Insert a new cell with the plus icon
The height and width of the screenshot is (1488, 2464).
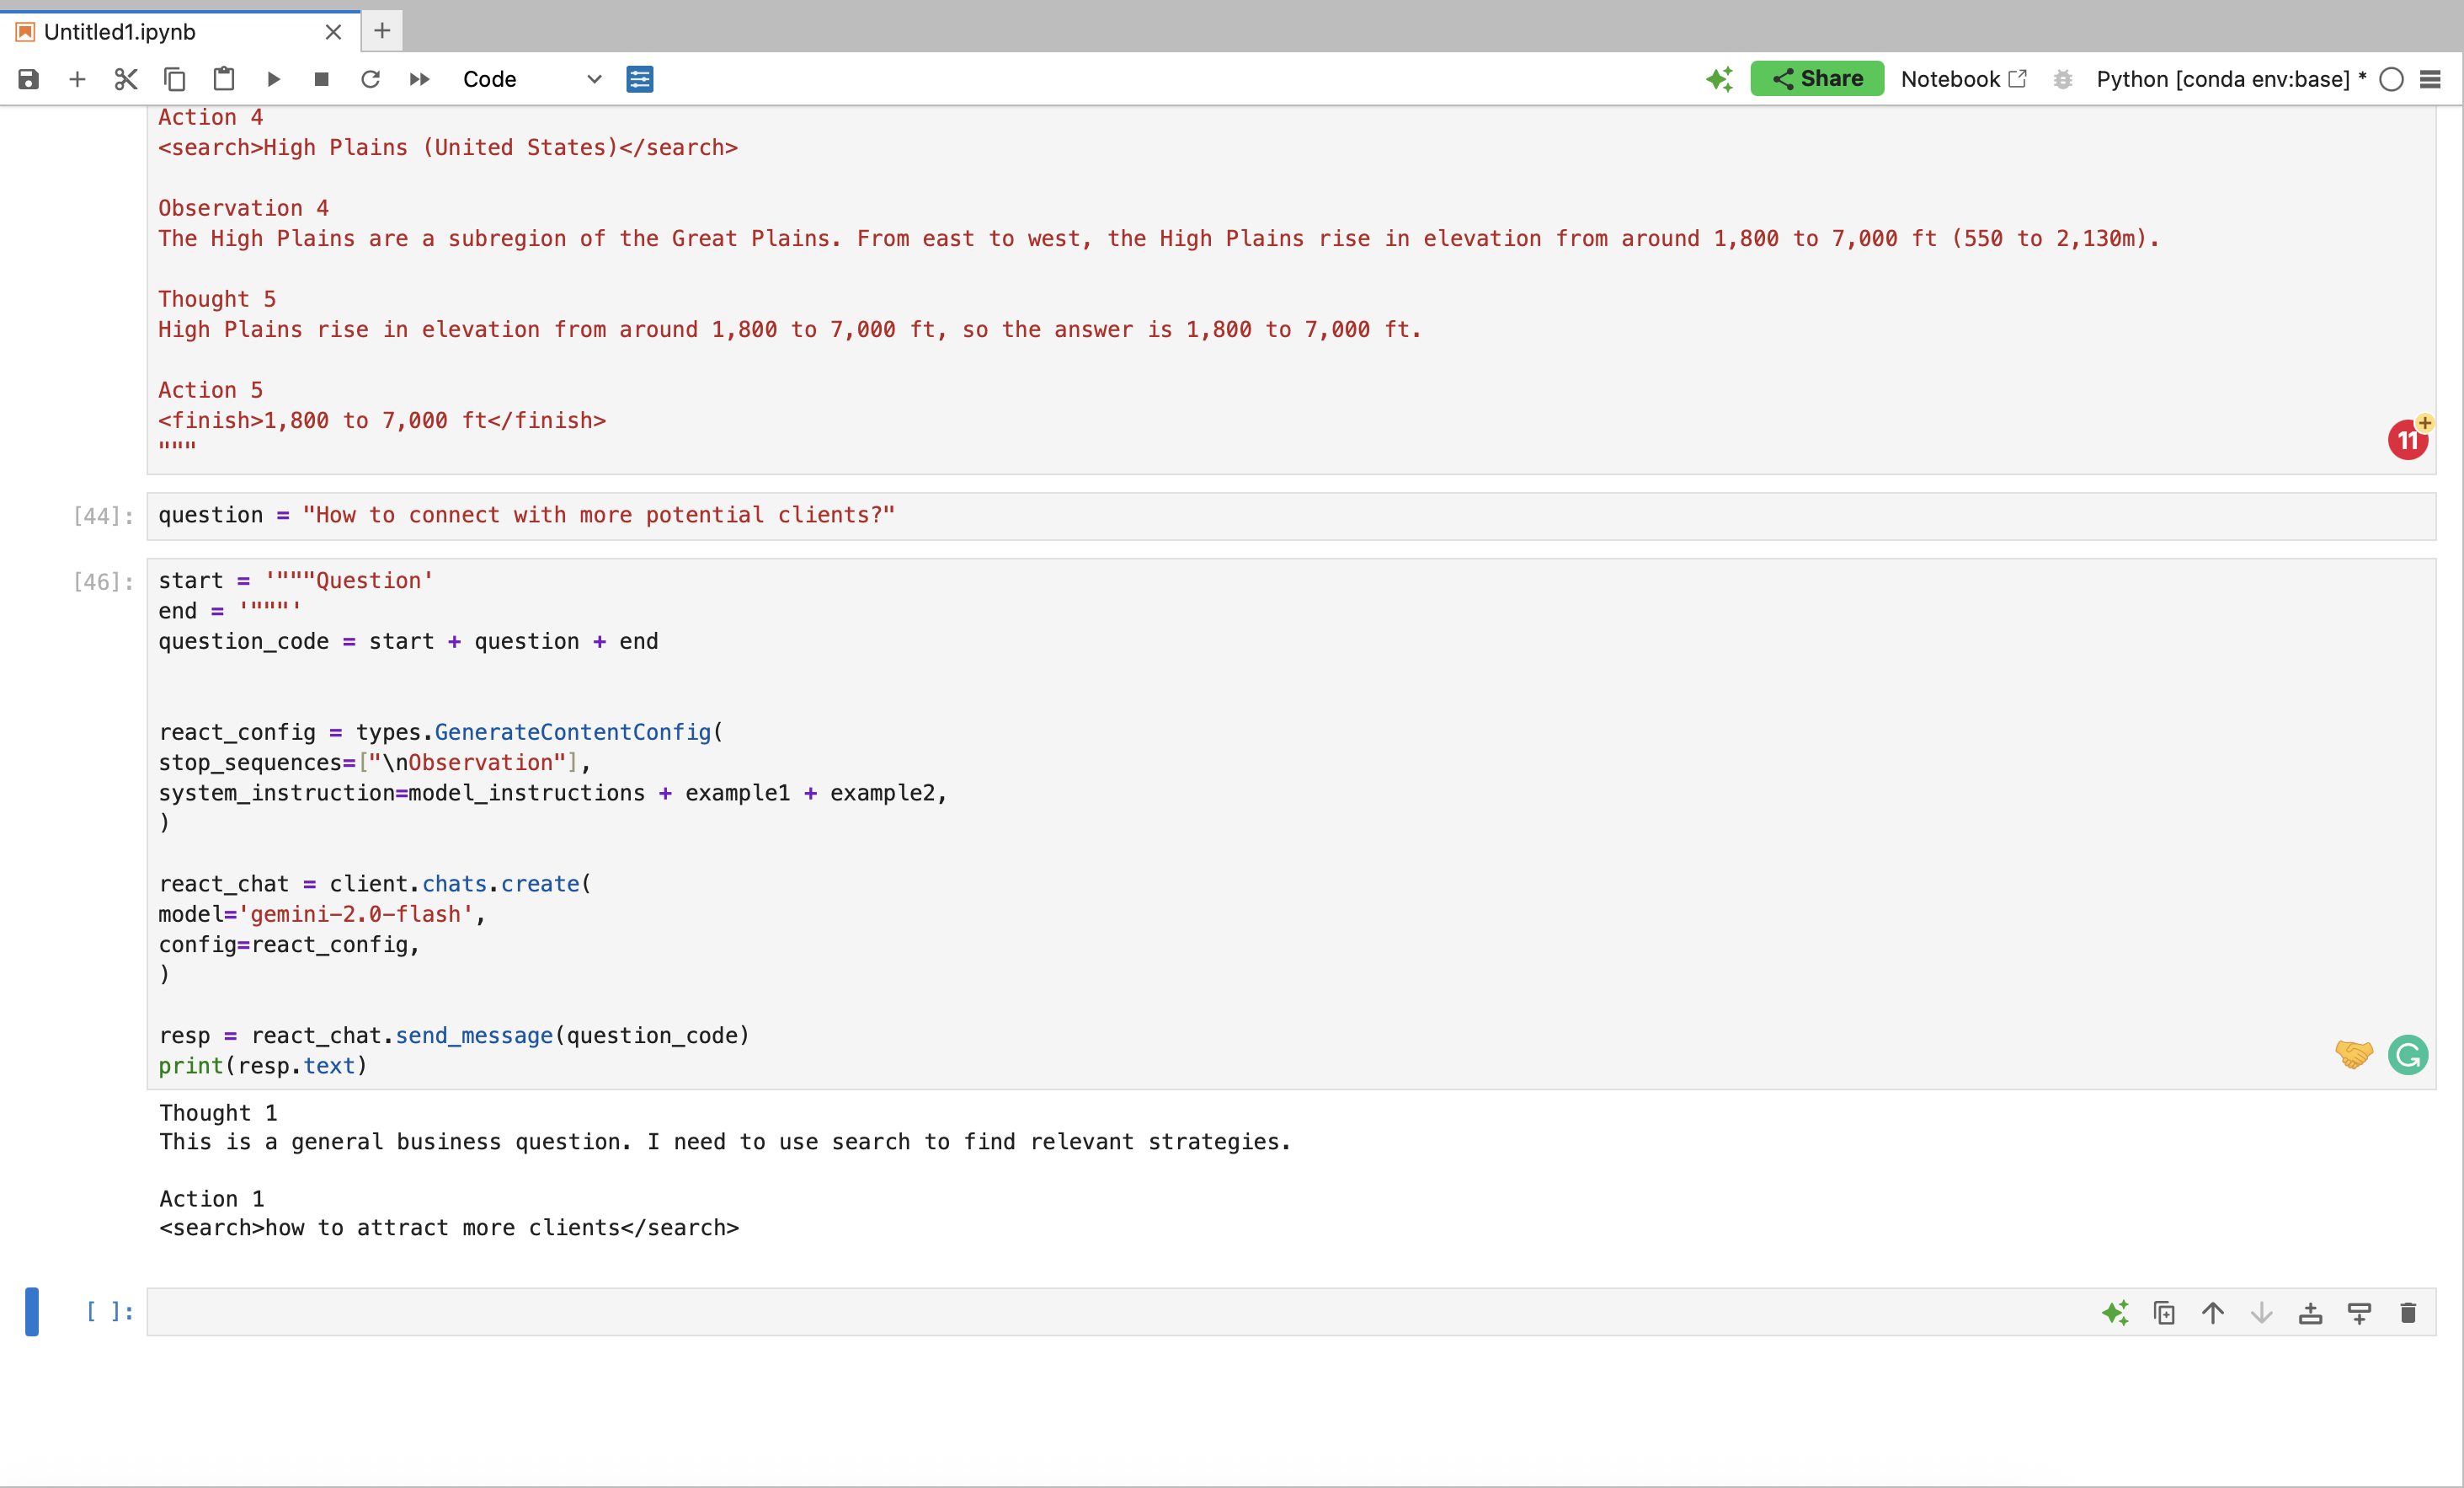(77, 79)
